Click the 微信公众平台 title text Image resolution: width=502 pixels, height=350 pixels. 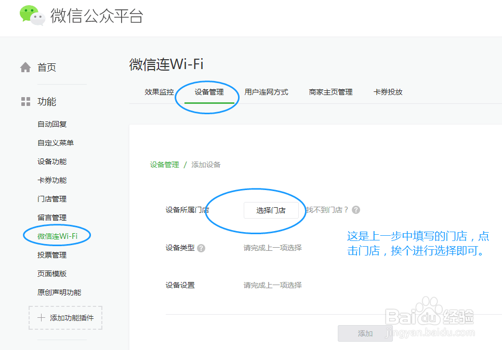click(97, 16)
